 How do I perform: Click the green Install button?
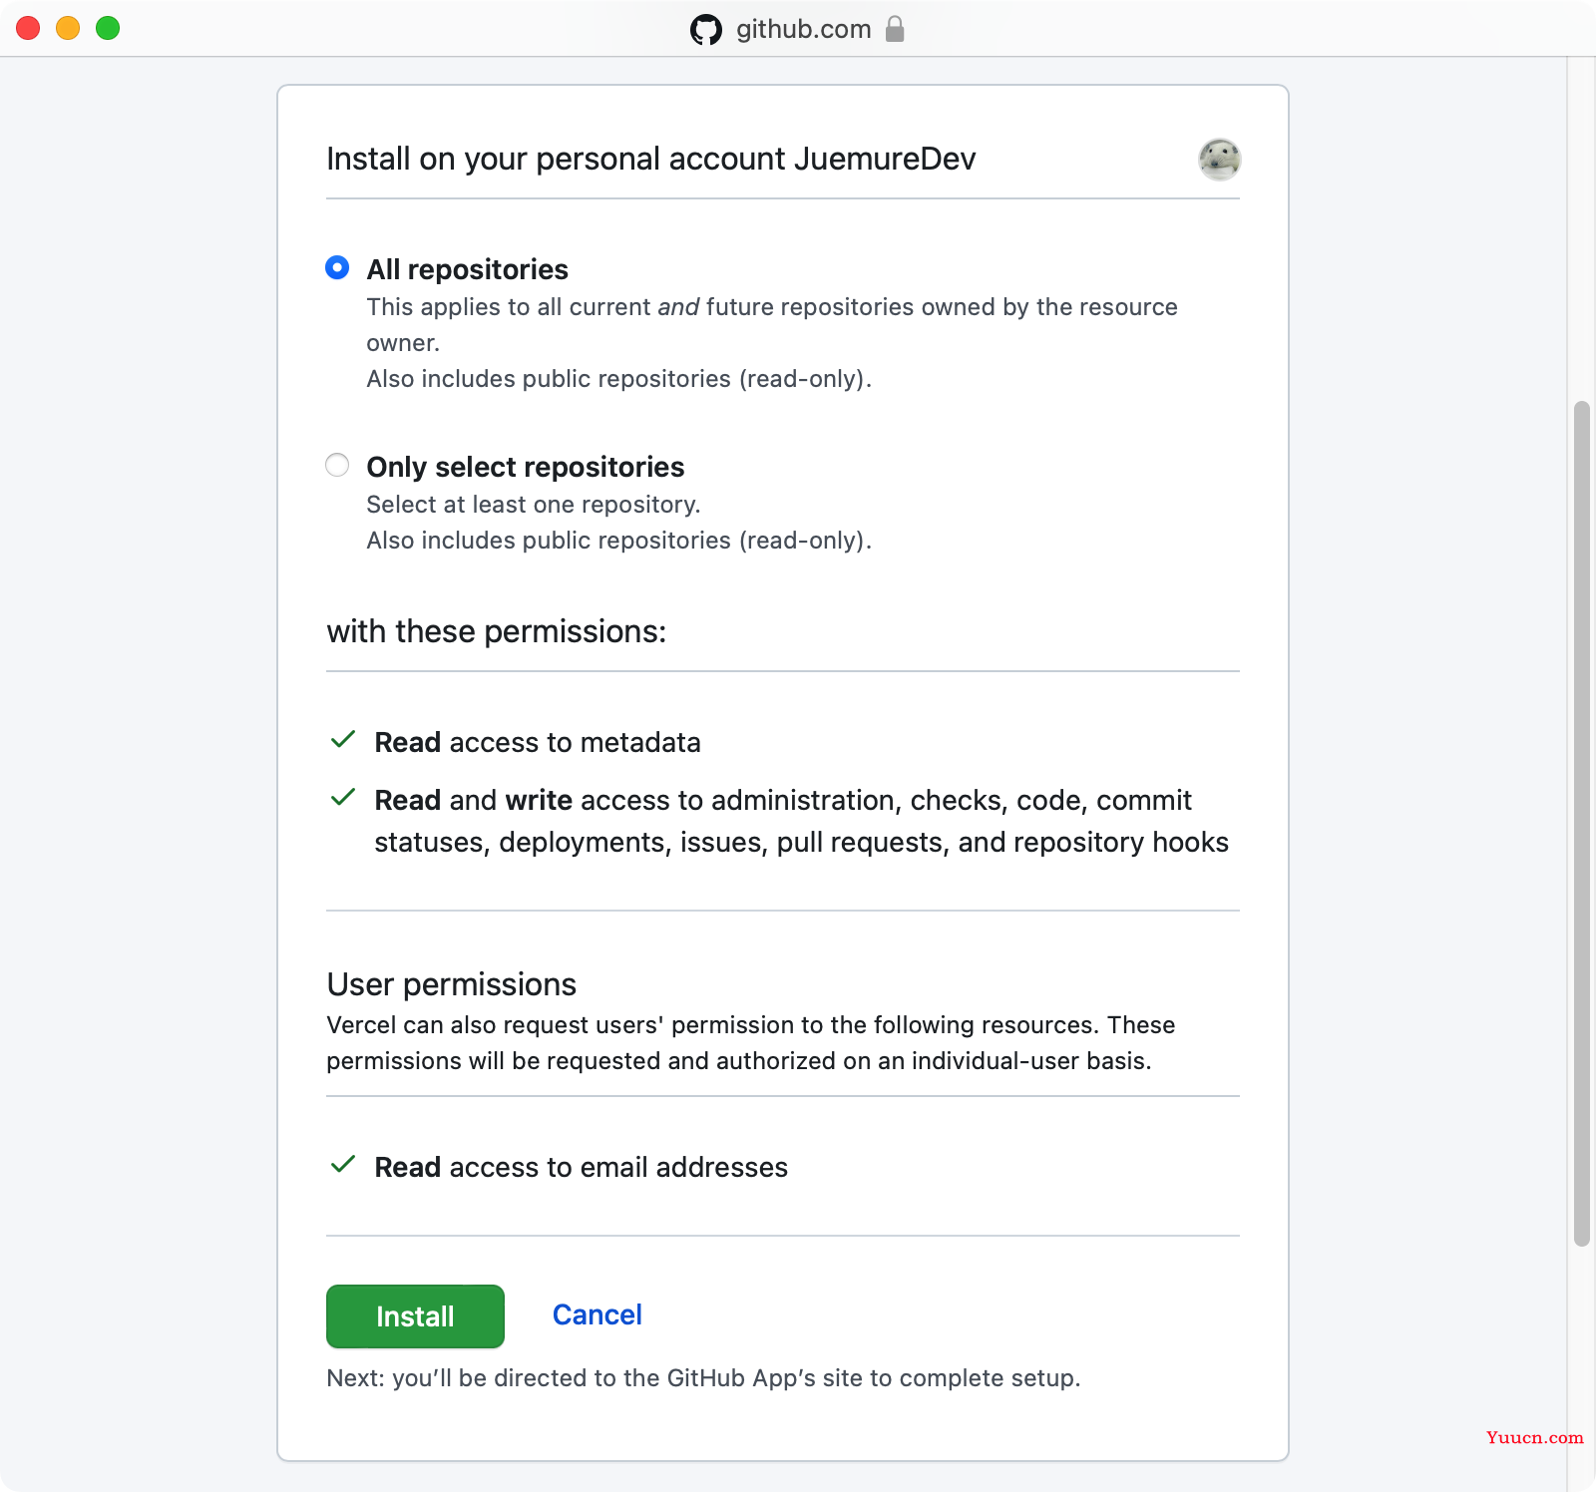415,1315
